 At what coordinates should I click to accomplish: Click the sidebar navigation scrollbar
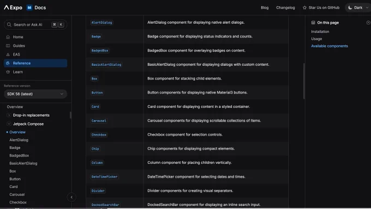tap(70, 115)
